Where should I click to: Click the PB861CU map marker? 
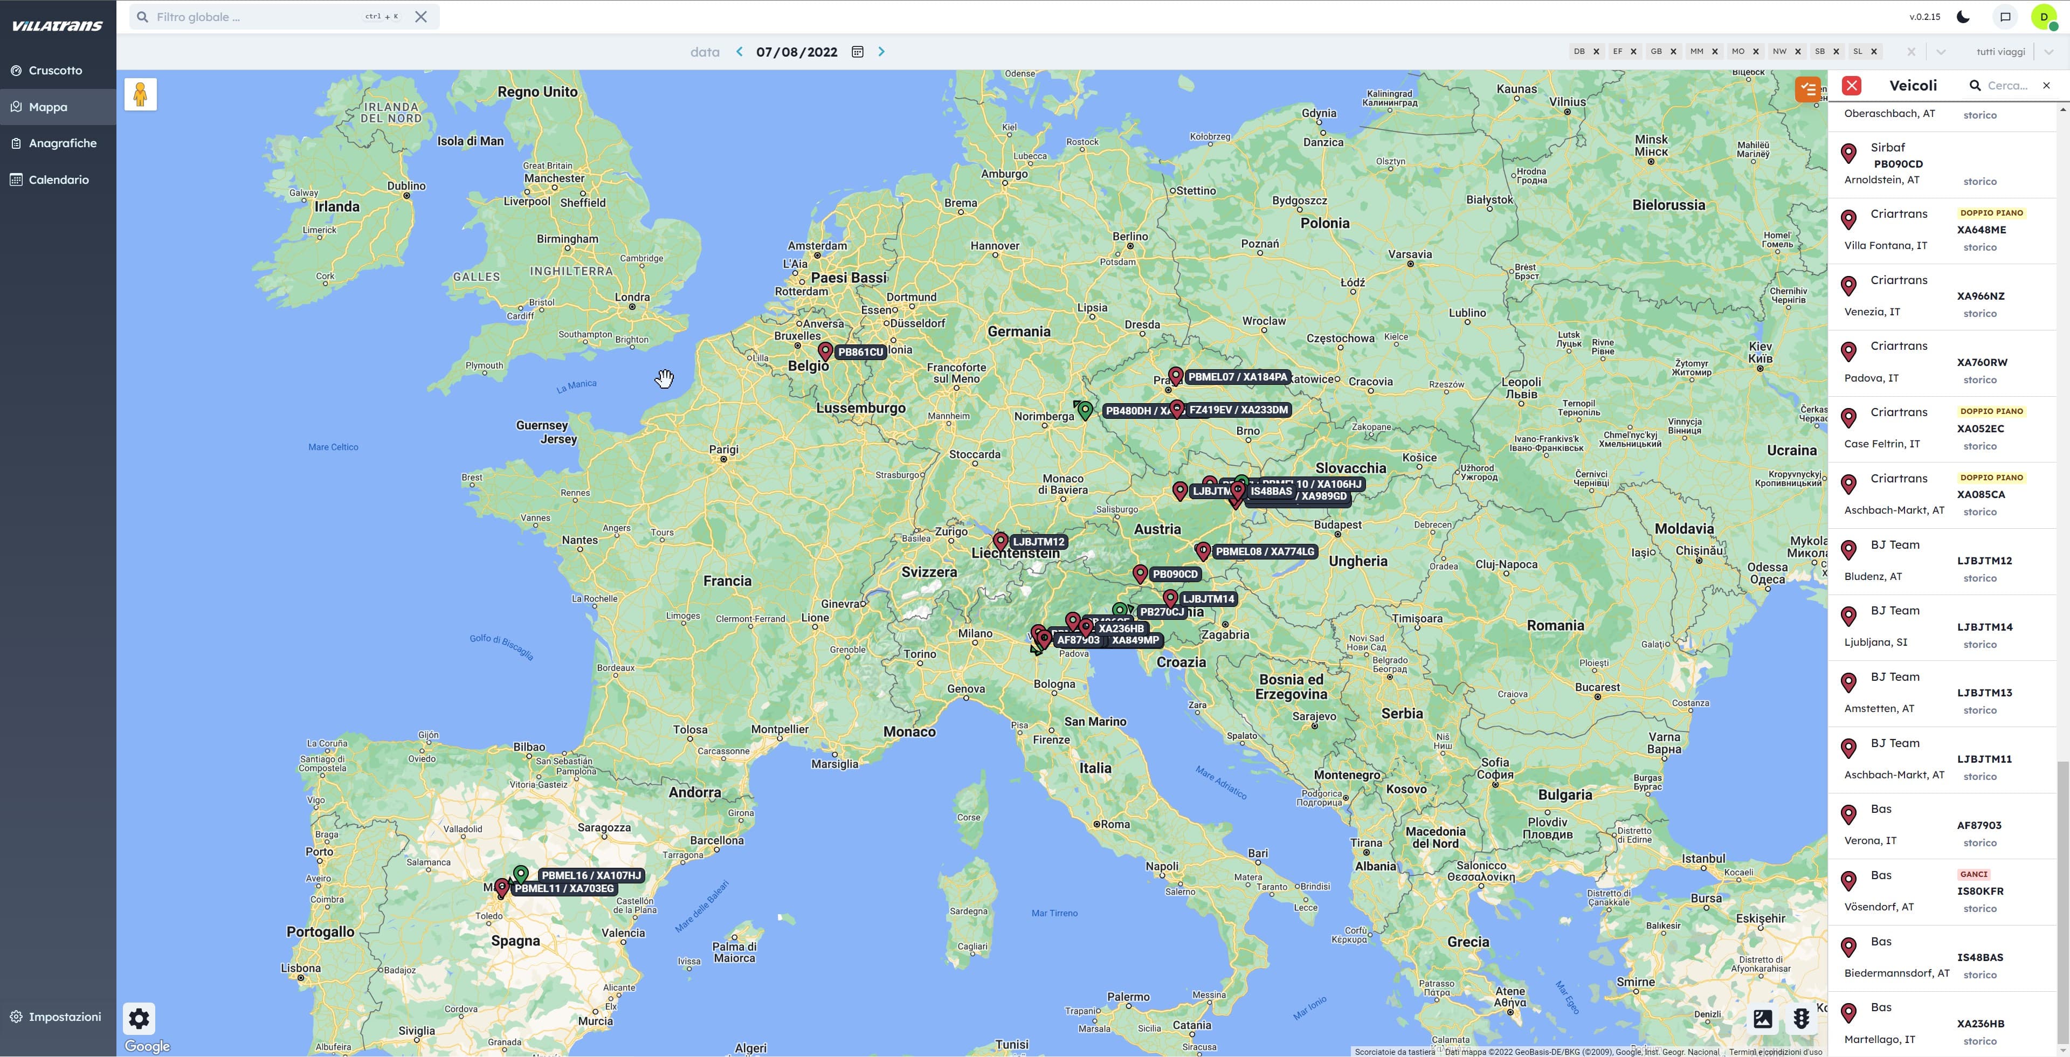(825, 351)
